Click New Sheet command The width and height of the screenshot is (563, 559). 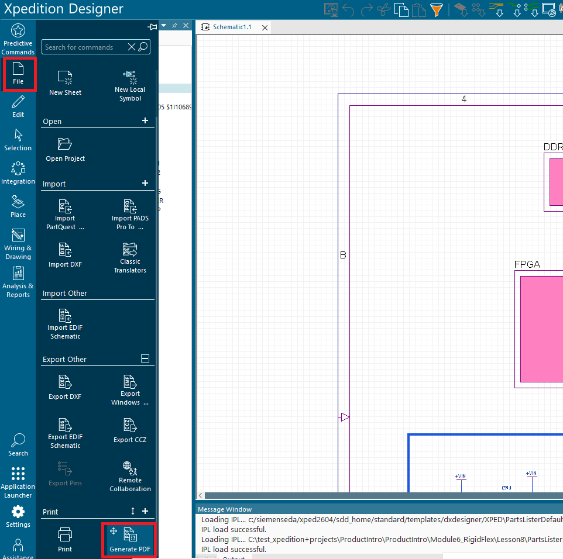(65, 83)
